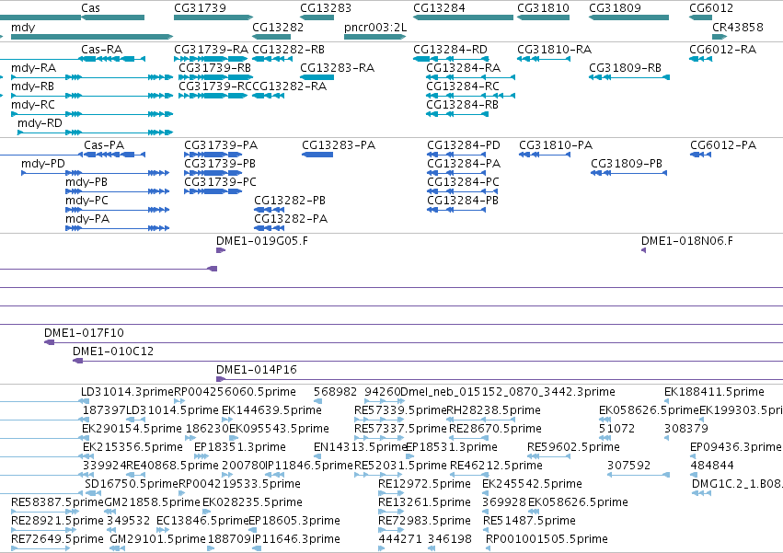Click the 568982 EST label

(x=335, y=392)
